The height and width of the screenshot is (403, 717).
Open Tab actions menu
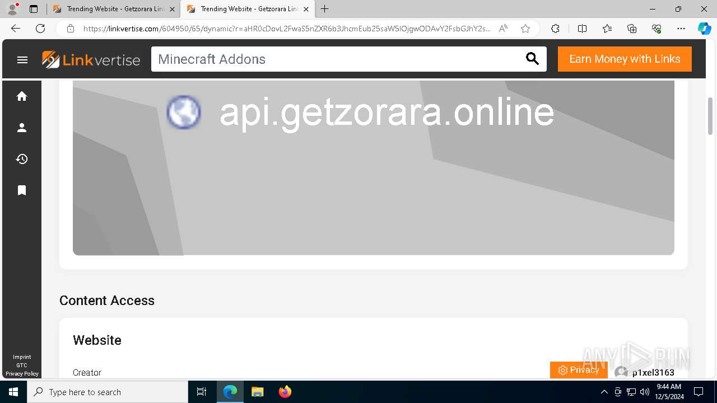pyautogui.click(x=34, y=9)
